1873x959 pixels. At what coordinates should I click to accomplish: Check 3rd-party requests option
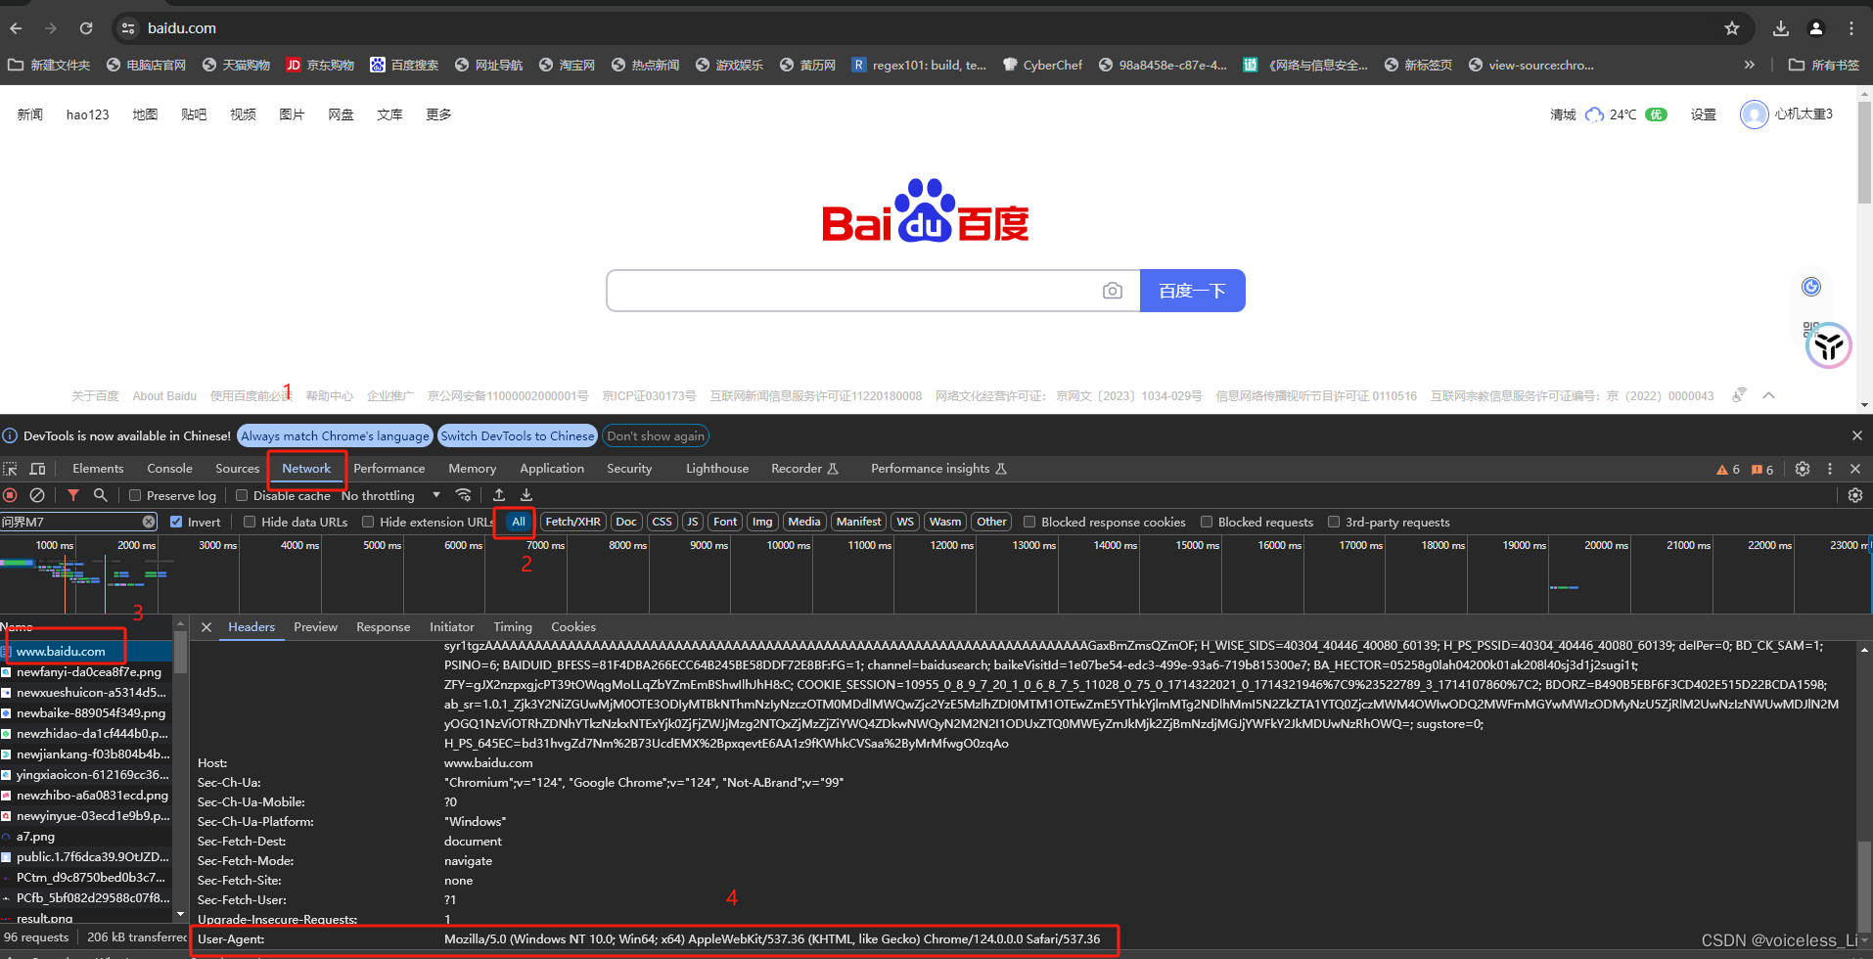point(1334,522)
